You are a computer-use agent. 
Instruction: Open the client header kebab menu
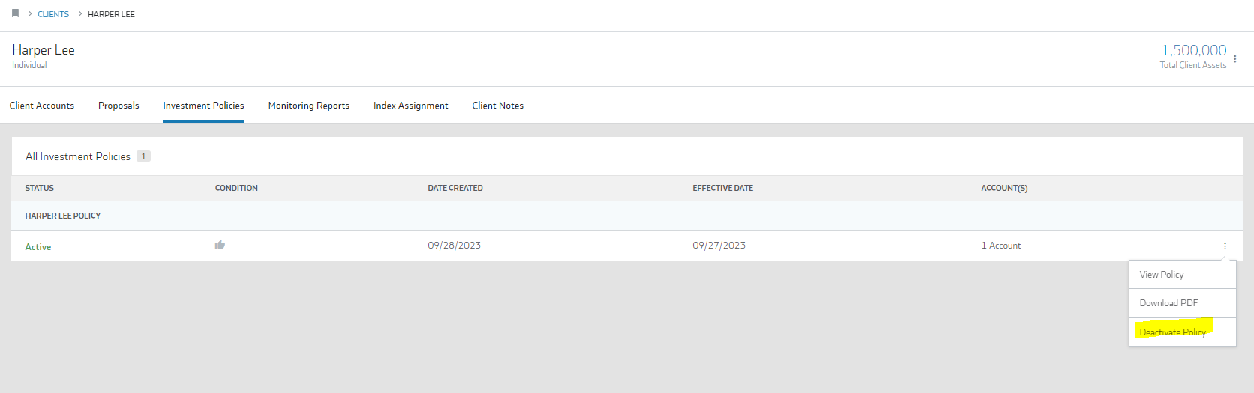tap(1234, 58)
